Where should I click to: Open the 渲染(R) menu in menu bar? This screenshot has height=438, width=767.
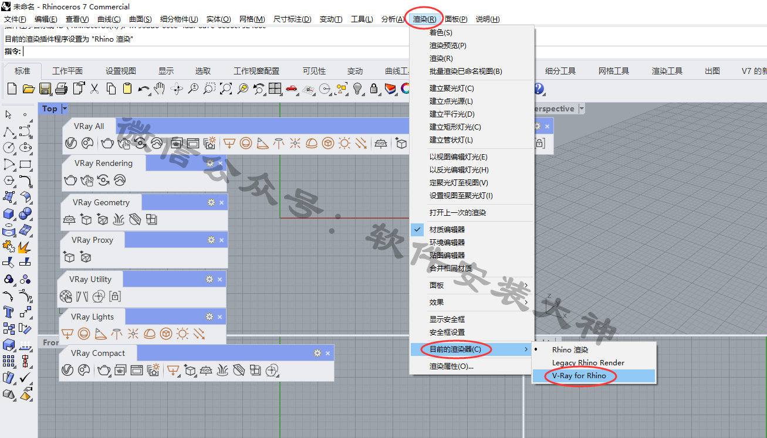pos(424,19)
